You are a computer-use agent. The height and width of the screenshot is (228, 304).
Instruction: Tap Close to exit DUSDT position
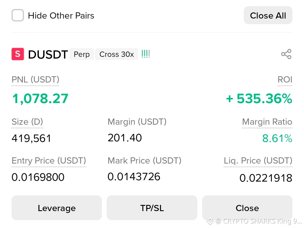click(x=247, y=208)
